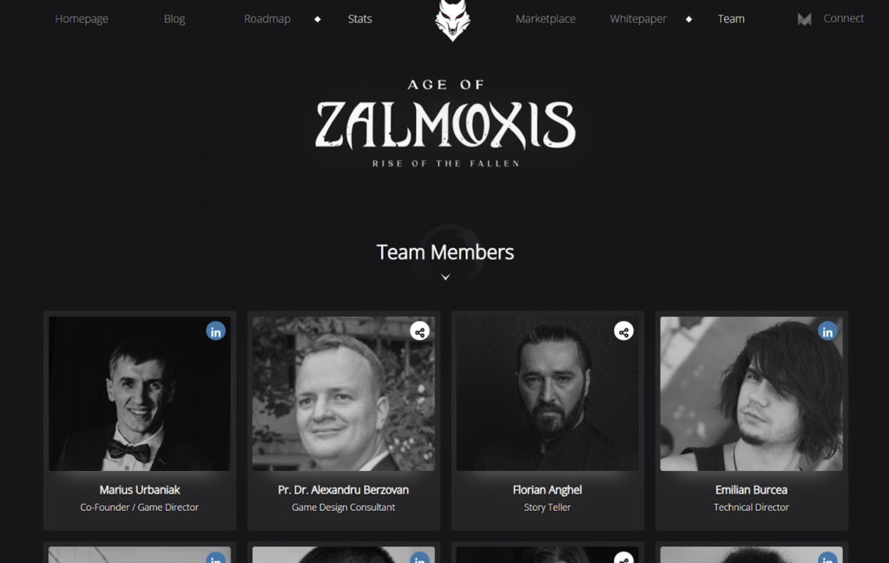Click Marius Urbaniak's portrait photo

click(x=140, y=394)
